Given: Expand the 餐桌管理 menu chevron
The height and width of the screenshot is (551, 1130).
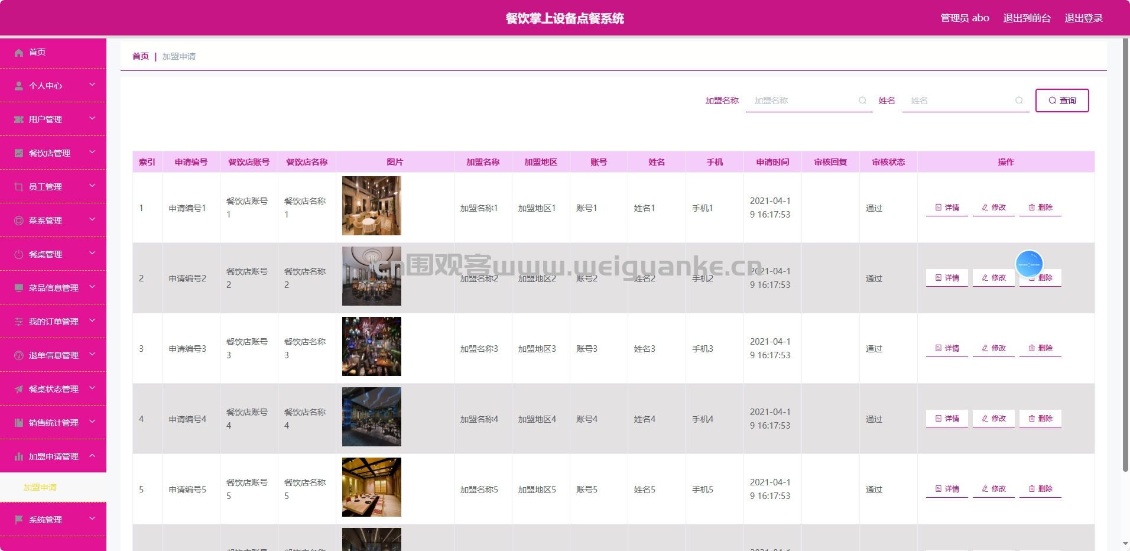Looking at the screenshot, I should (x=92, y=254).
